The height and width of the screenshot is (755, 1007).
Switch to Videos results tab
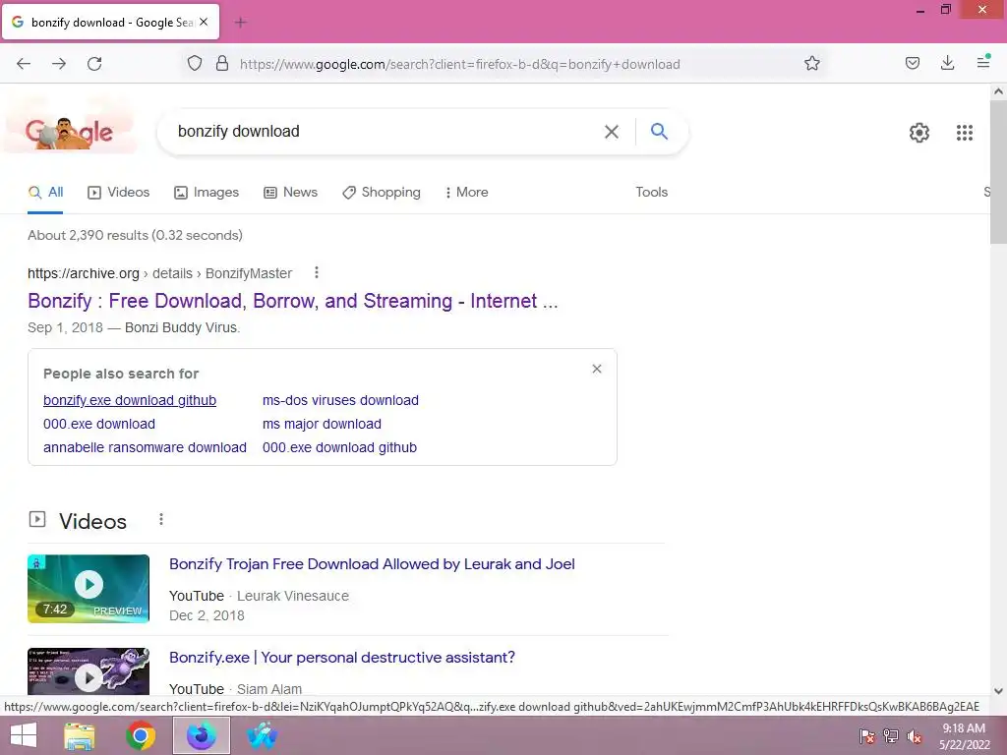[118, 192]
